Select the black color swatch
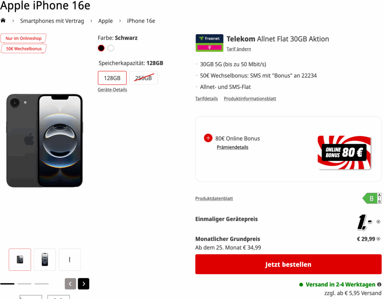The width and height of the screenshot is (385, 299). [101, 48]
